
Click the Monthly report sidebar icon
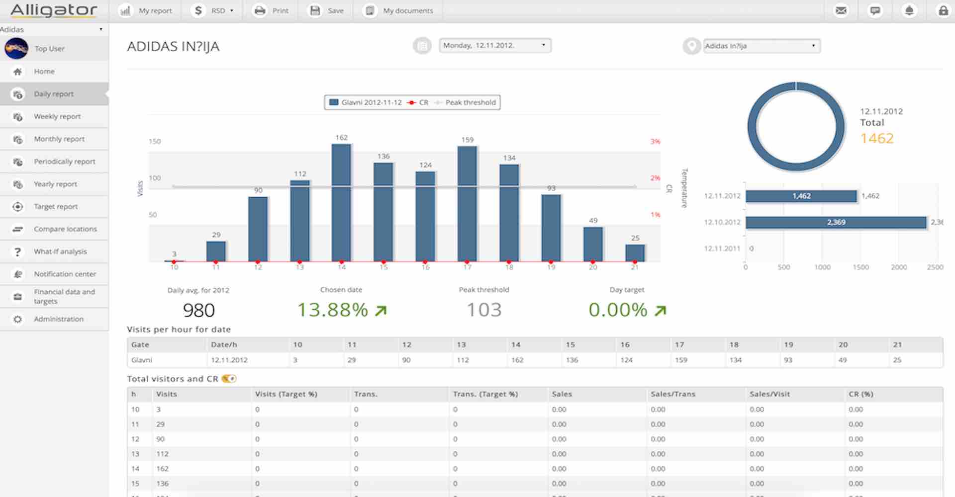click(x=17, y=139)
